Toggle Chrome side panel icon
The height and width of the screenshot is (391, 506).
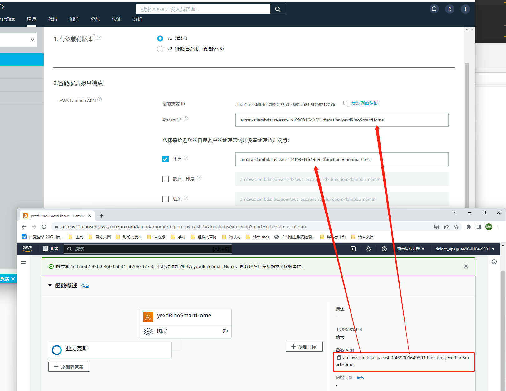click(479, 227)
